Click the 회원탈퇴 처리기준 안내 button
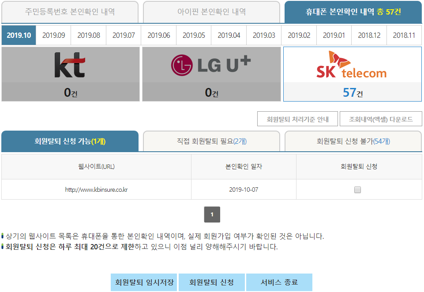 (297, 119)
